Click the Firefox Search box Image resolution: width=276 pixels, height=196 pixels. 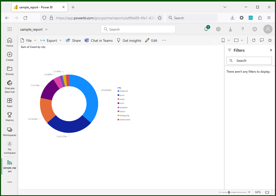point(192,18)
